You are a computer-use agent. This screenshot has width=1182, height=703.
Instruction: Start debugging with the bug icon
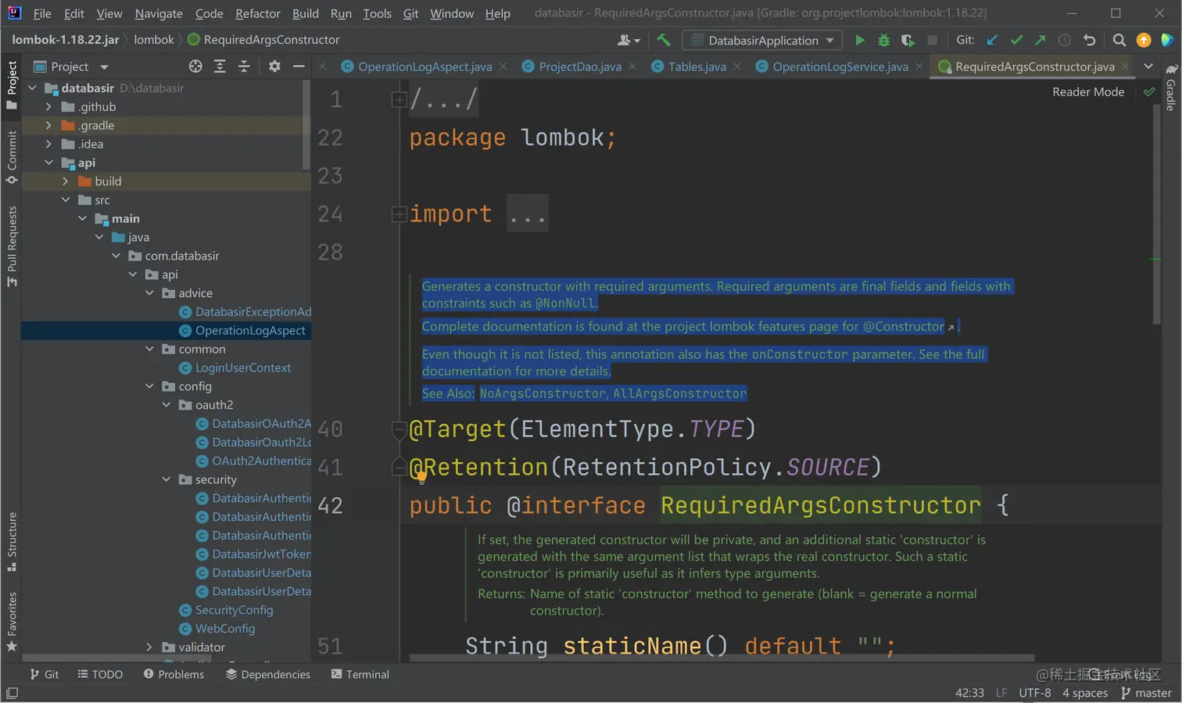883,40
